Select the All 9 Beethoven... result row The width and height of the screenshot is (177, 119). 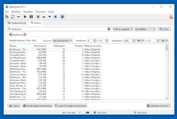pos(56,58)
